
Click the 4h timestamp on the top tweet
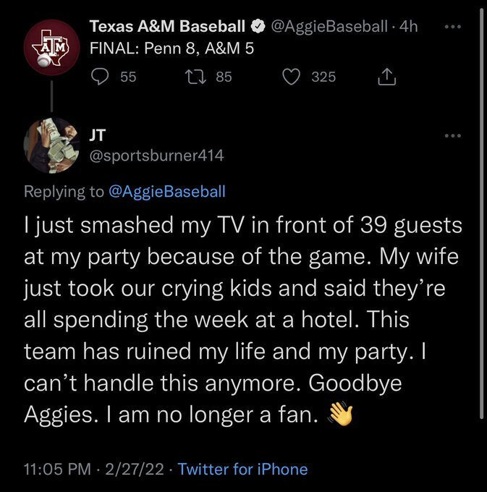(x=409, y=27)
